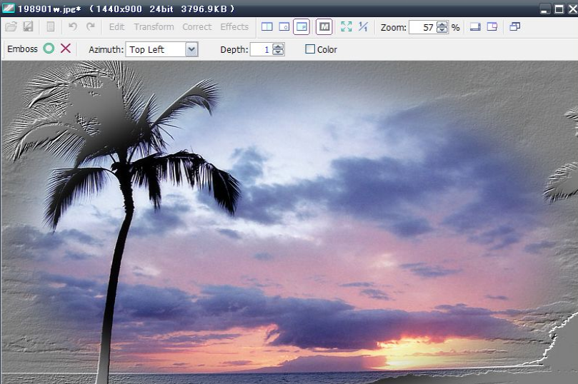Click the cascade windows icon

point(514,27)
